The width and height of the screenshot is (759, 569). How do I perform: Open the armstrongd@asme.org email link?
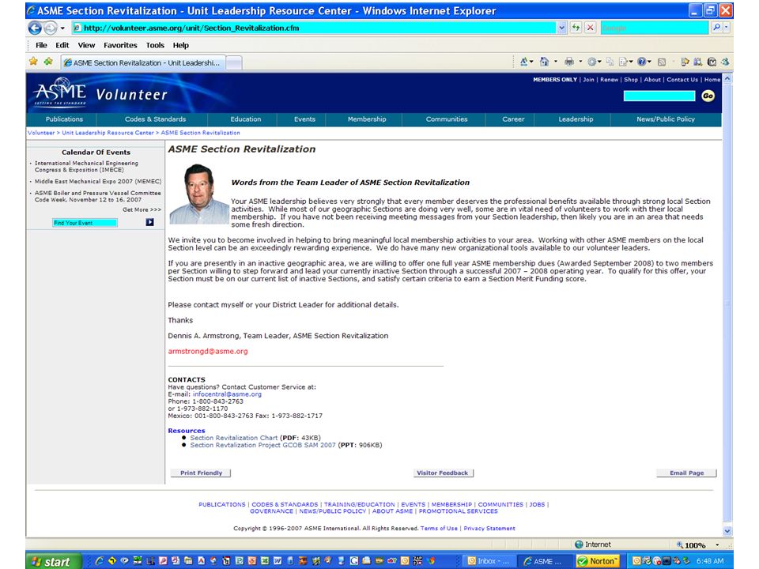click(x=208, y=351)
